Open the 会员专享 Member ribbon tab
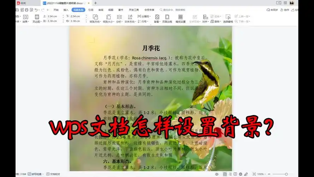Viewport: 314px width, 177px height. point(149,10)
